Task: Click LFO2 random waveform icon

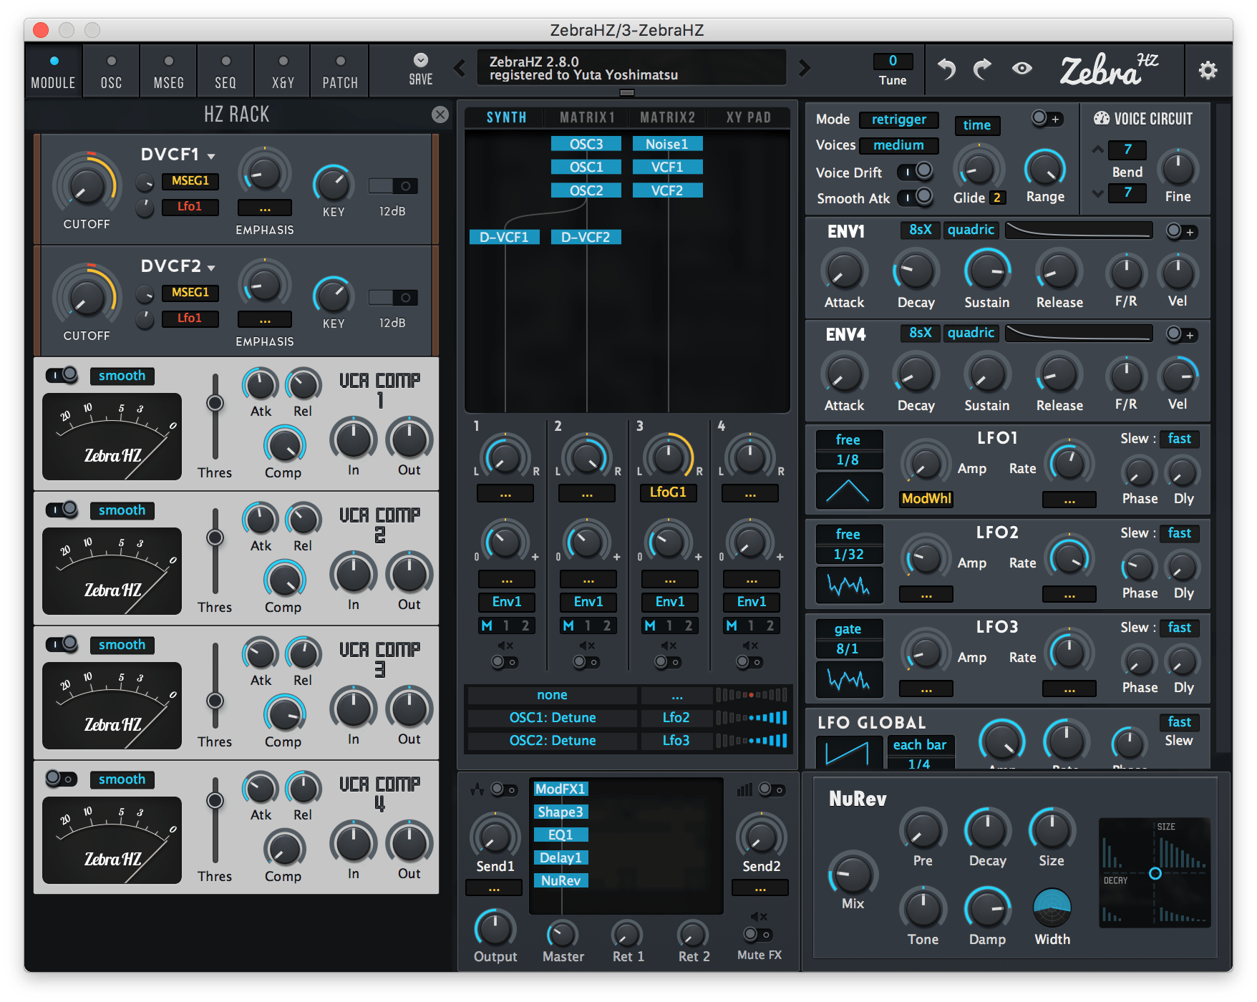Action: 849,585
